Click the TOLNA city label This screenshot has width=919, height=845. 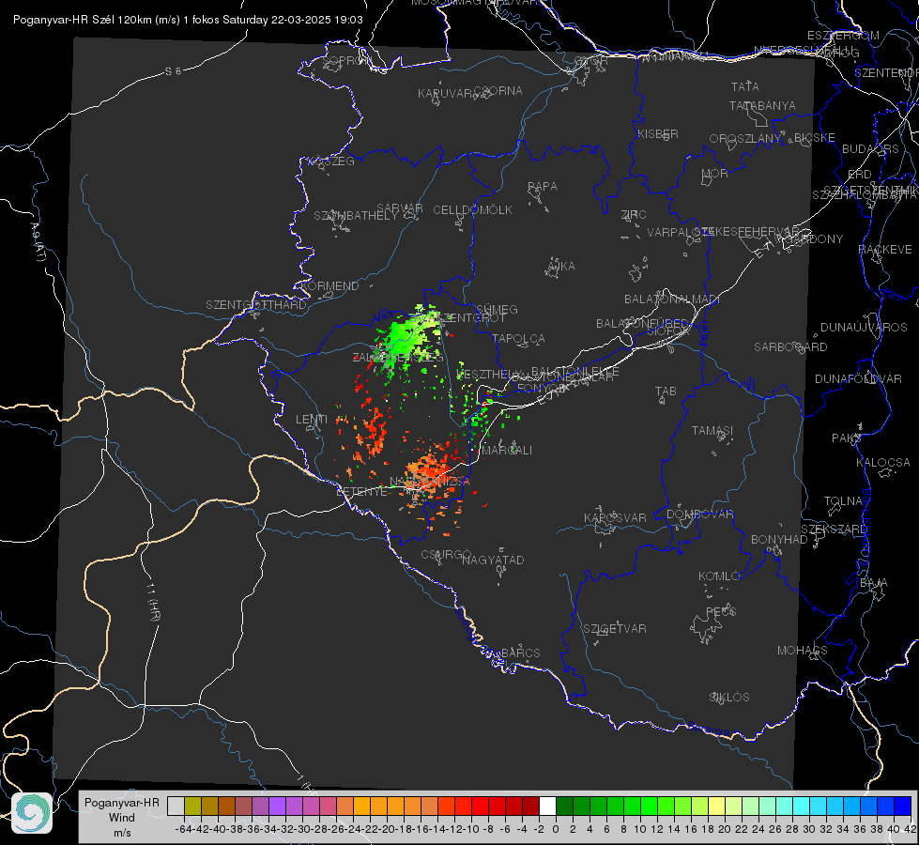[x=843, y=501]
